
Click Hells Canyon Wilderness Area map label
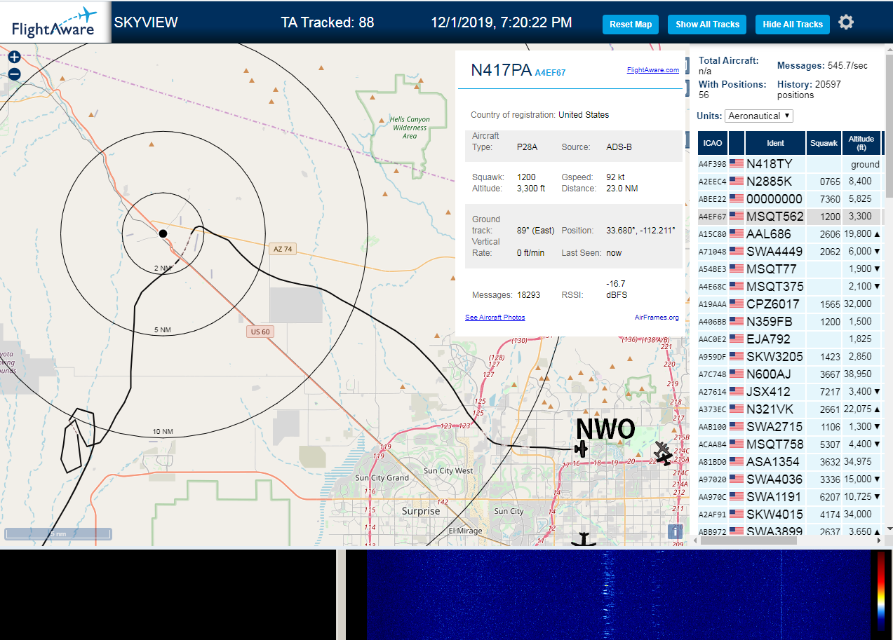click(x=410, y=128)
